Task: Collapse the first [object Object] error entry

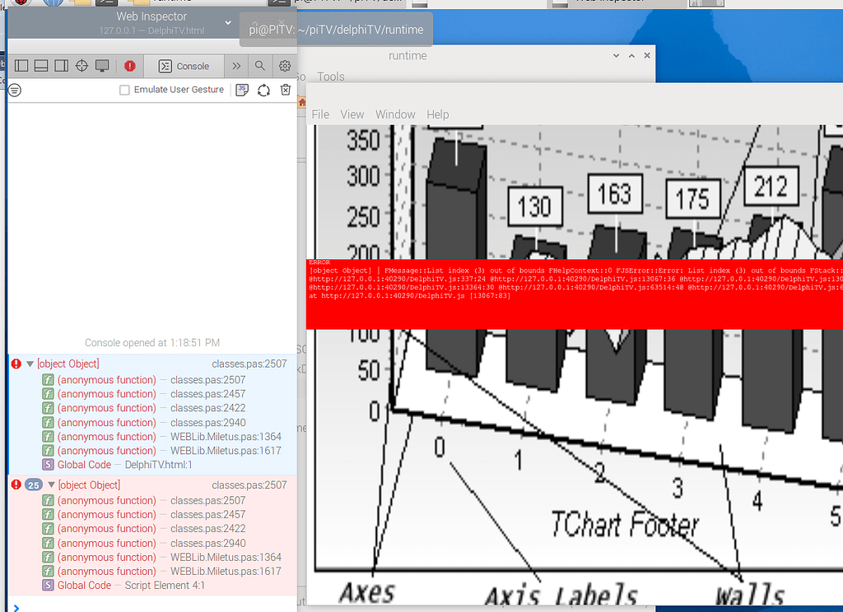Action: pos(30,363)
